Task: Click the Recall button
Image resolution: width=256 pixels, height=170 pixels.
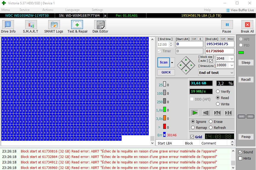Action: [x=246, y=80]
